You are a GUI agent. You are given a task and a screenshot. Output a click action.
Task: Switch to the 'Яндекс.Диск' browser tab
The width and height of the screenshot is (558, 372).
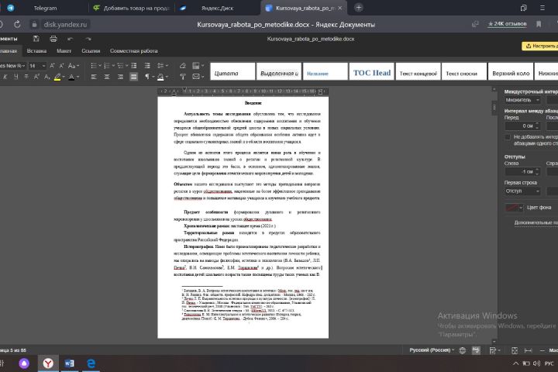click(217, 8)
